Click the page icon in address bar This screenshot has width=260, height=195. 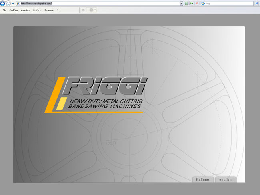pyautogui.click(x=18, y=4)
